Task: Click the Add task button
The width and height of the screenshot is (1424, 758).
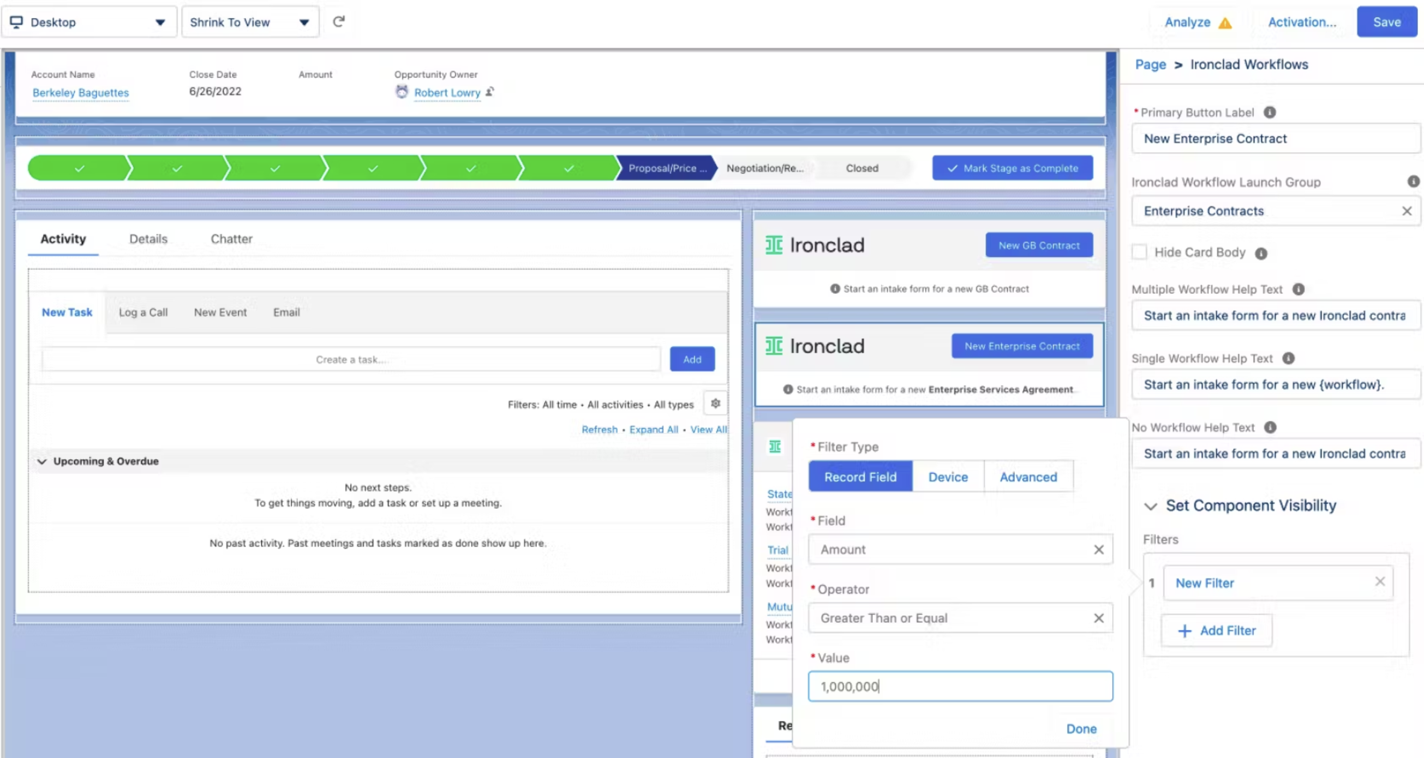Action: pos(692,360)
